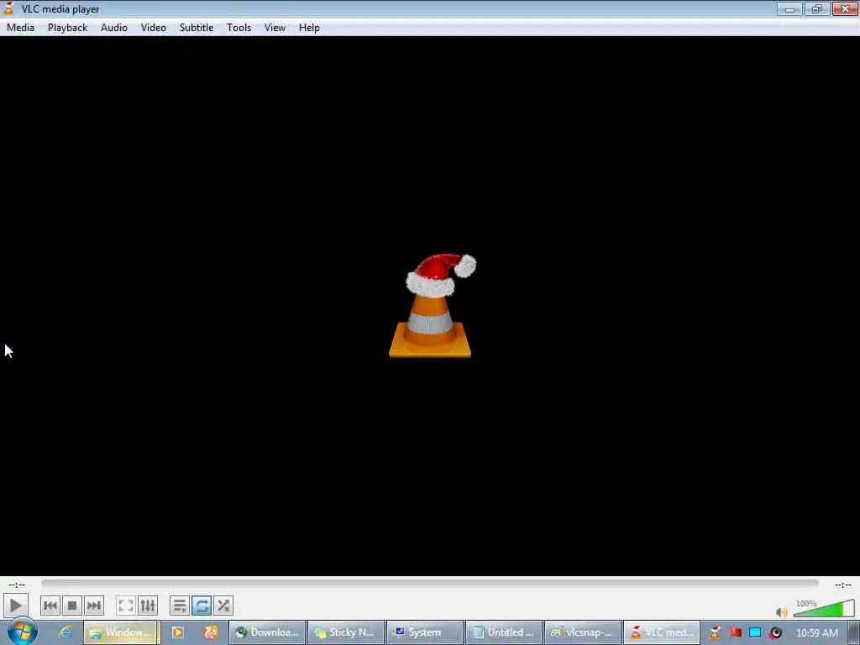This screenshot has width=860, height=645.
Task: Open the Video menu
Action: [x=154, y=28]
